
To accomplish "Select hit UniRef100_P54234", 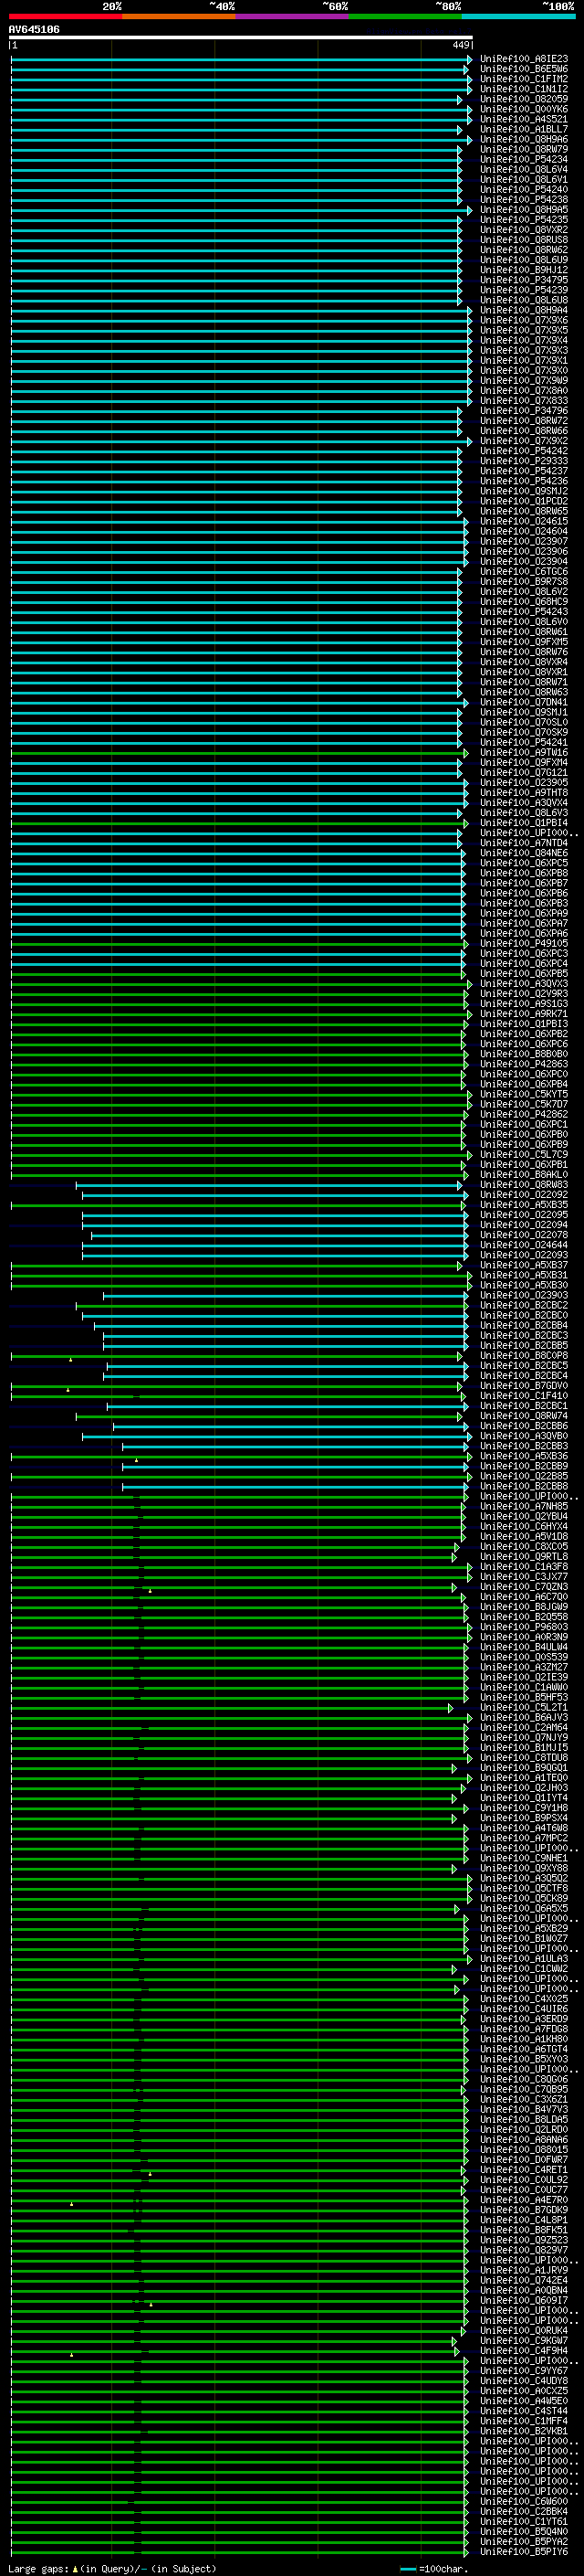I will point(524,159).
